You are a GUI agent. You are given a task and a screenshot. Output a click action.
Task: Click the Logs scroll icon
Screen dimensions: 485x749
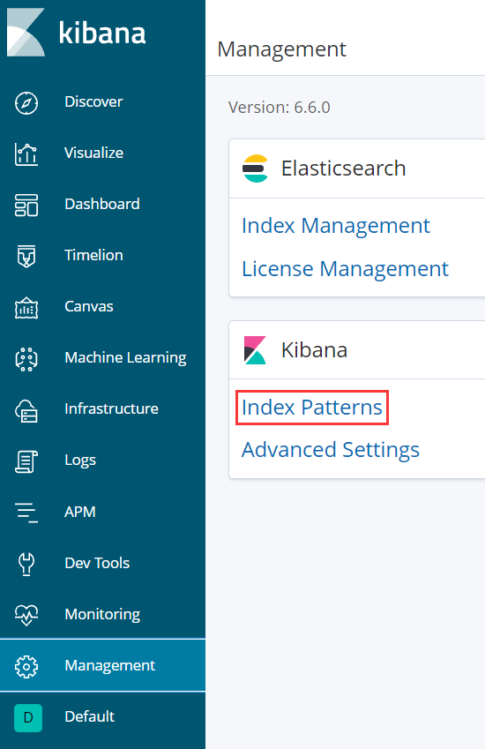tap(26, 462)
